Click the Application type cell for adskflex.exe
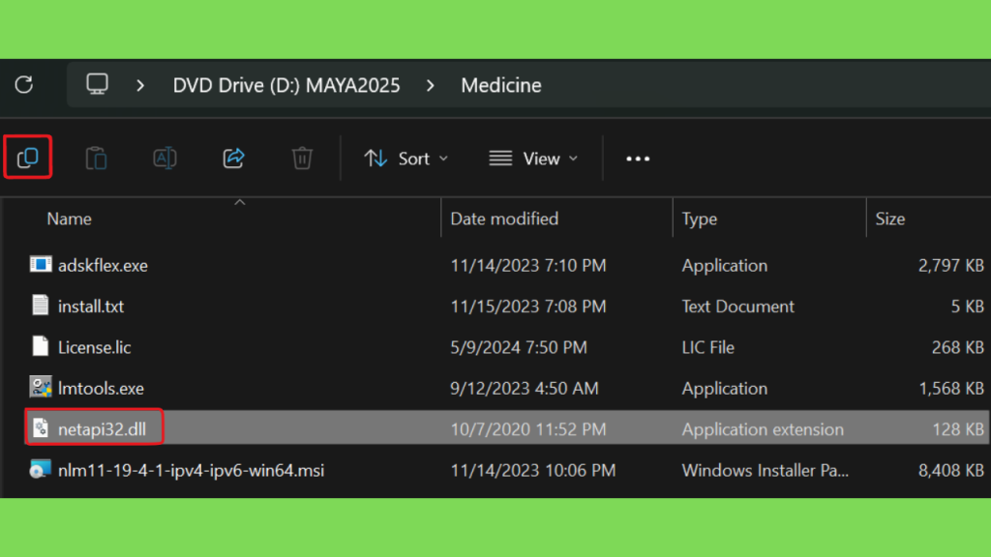This screenshot has height=557, width=991. click(x=725, y=265)
